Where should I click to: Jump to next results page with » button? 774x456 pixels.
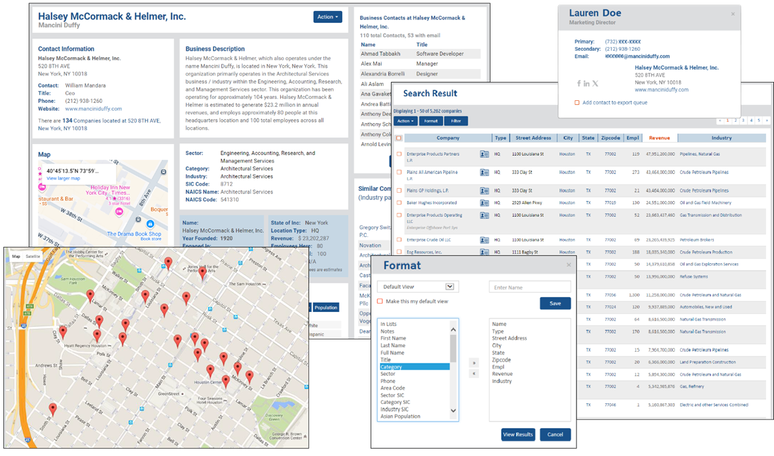pos(767,121)
